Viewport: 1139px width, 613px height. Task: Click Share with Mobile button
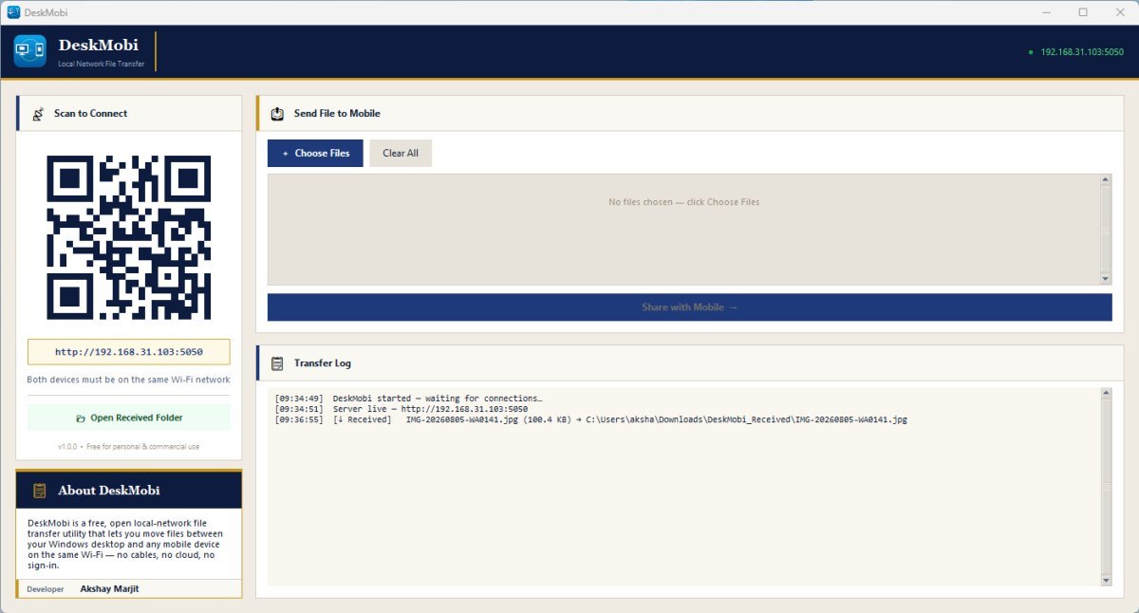click(x=689, y=307)
